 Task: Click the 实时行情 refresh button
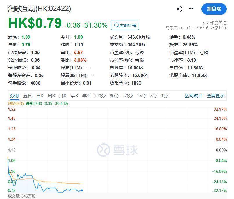tap(125, 26)
